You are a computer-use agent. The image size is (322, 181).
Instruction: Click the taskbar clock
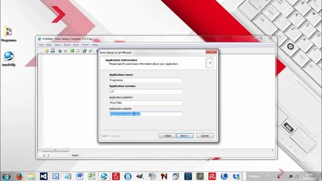point(309,176)
